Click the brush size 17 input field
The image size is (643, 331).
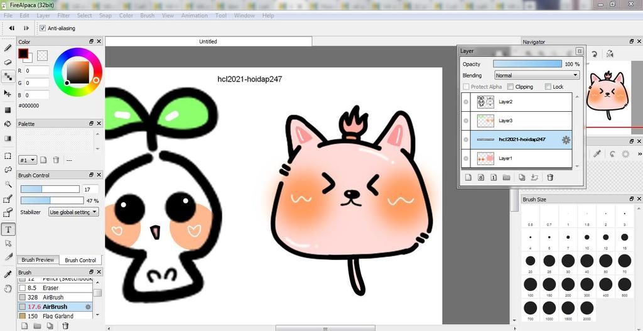coord(90,189)
